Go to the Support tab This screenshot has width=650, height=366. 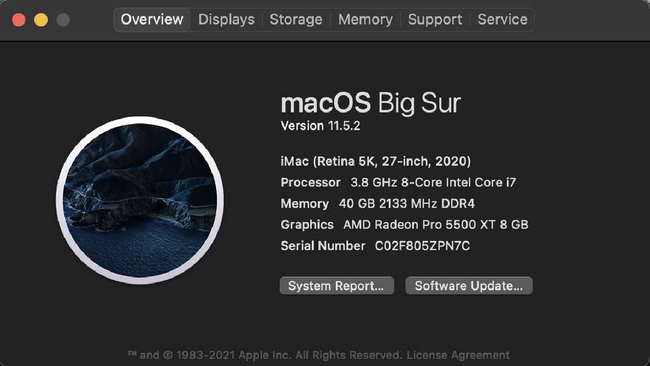435,20
